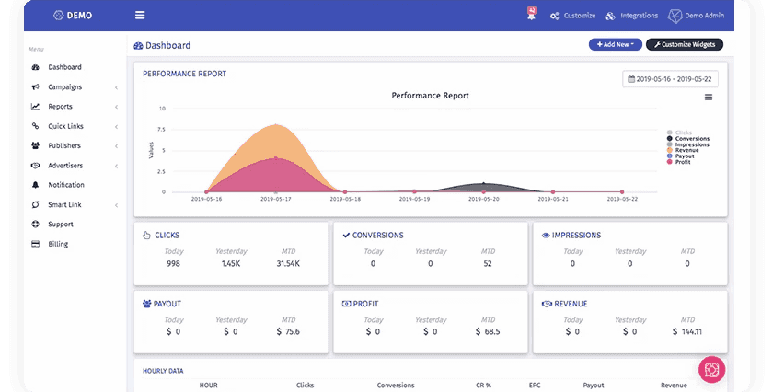Click the Reports chart icon
The height and width of the screenshot is (392, 773).
pyautogui.click(x=36, y=107)
